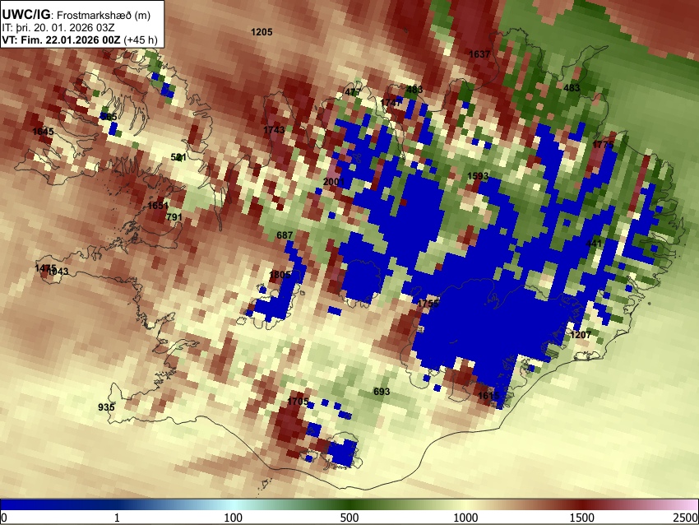This screenshot has width=699, height=525.
Task: Click the 1593 value label
Action: pyautogui.click(x=478, y=176)
